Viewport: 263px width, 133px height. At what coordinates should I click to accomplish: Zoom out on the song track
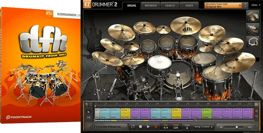coord(256,116)
